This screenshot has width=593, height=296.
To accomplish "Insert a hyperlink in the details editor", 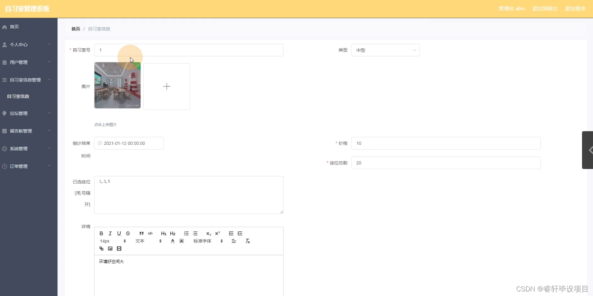I will pyautogui.click(x=101, y=248).
